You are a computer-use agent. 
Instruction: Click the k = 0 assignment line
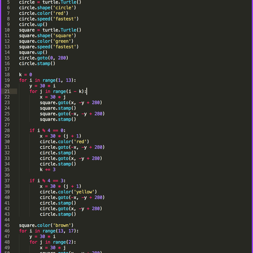click(x=25, y=75)
